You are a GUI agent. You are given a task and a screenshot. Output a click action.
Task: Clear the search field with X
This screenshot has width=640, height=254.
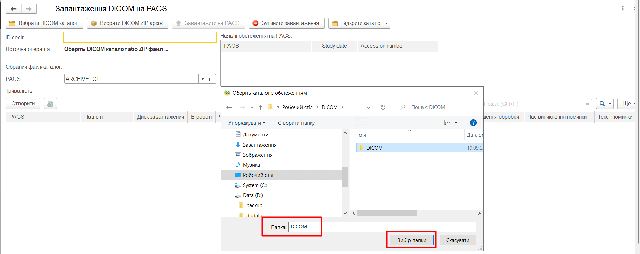[x=588, y=104]
